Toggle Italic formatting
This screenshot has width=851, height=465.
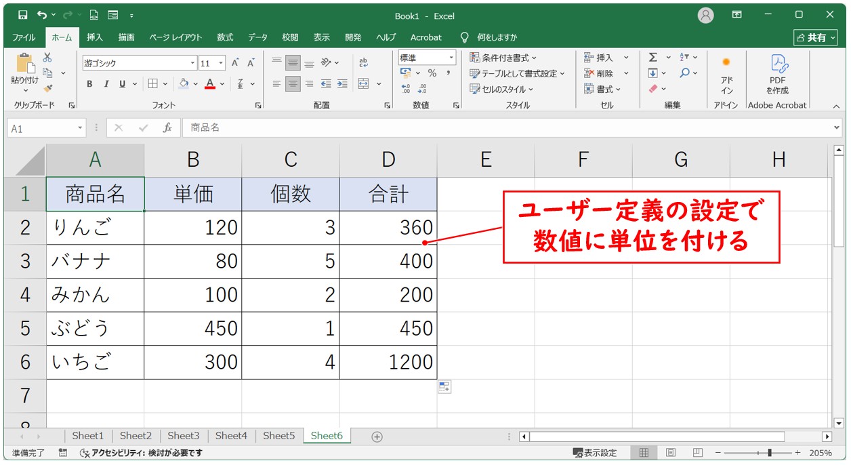pyautogui.click(x=106, y=84)
